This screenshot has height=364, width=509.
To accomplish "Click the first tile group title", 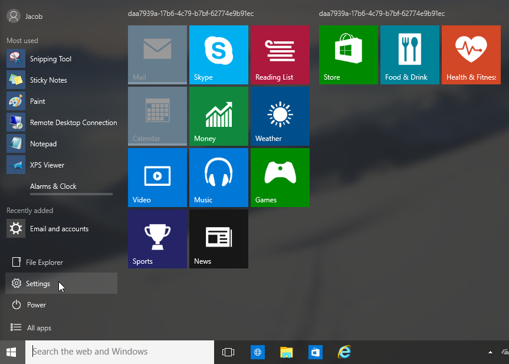I will (x=191, y=14).
